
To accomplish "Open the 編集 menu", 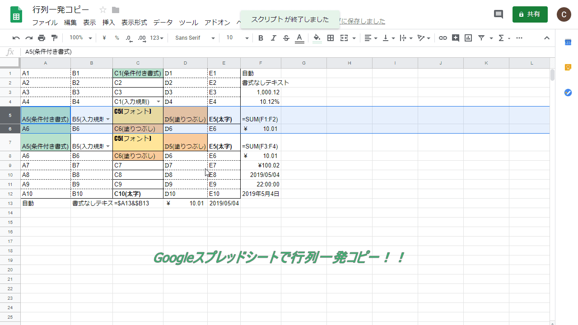I will pos(70,22).
